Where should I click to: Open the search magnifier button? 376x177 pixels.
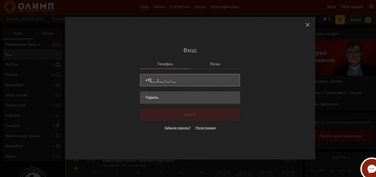pos(340,20)
